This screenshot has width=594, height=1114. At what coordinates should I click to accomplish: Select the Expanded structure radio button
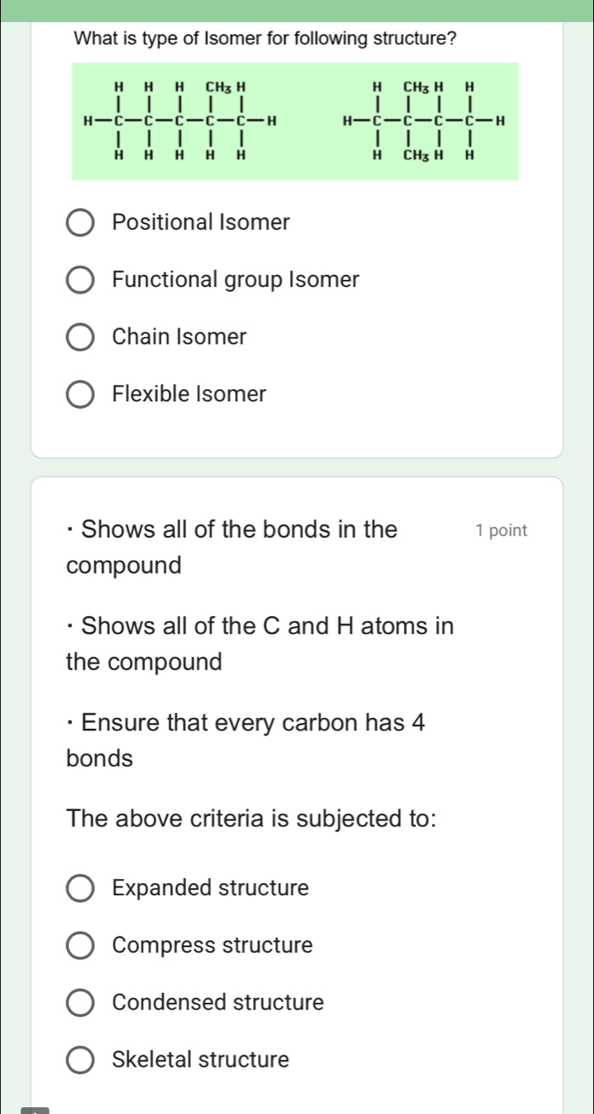[x=81, y=888]
